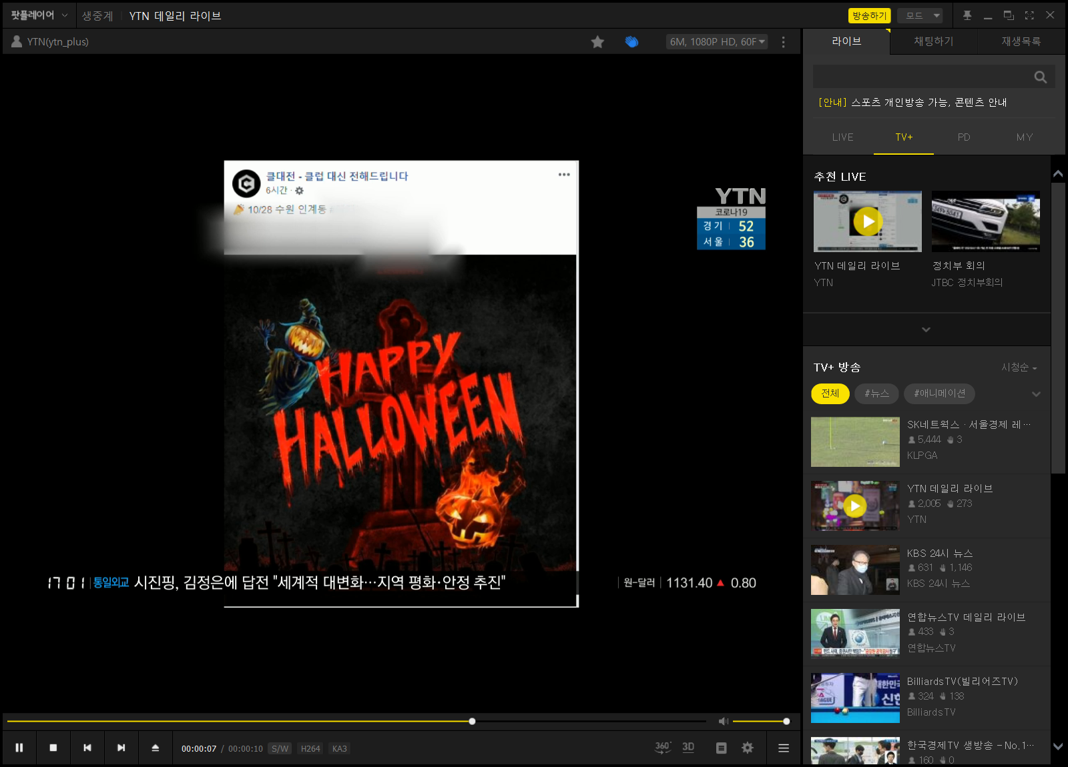The height and width of the screenshot is (767, 1068).
Task: Click the YTN(ytn_plus) user profile
Action: [50, 41]
